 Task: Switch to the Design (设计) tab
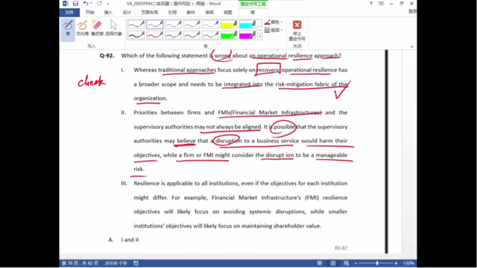tap(127, 13)
